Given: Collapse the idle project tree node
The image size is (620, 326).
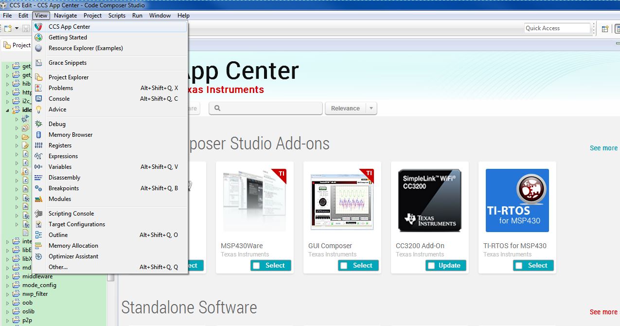Looking at the screenshot, I should [x=7, y=110].
